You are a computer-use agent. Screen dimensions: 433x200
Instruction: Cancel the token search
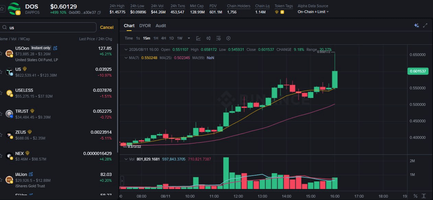pyautogui.click(x=107, y=27)
